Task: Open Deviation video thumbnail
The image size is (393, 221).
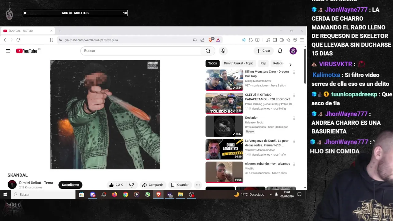Action: (224, 126)
